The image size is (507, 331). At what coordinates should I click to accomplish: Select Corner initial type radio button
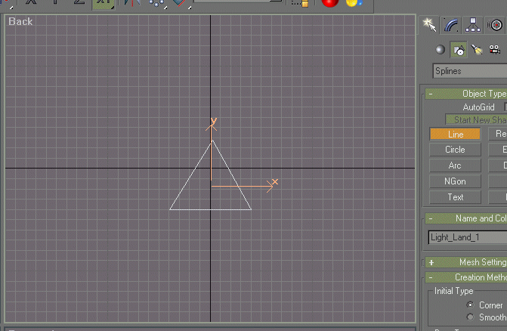(x=471, y=305)
